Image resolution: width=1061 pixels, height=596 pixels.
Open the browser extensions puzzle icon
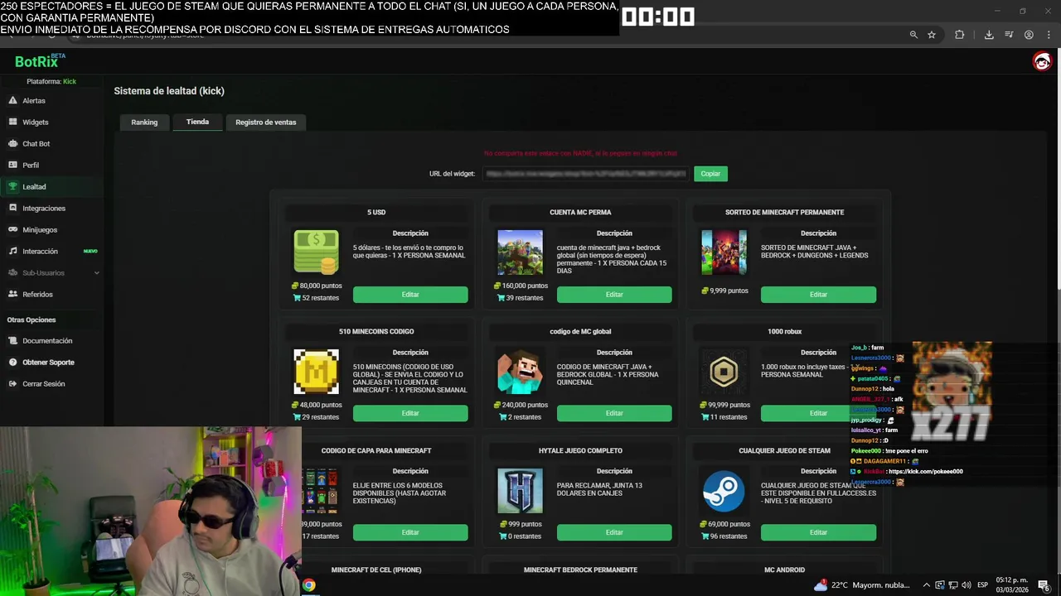click(x=960, y=35)
